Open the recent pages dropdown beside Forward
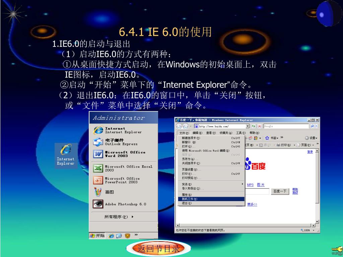Image resolution: width=343 pixels, height=257 pixels. click(191, 126)
